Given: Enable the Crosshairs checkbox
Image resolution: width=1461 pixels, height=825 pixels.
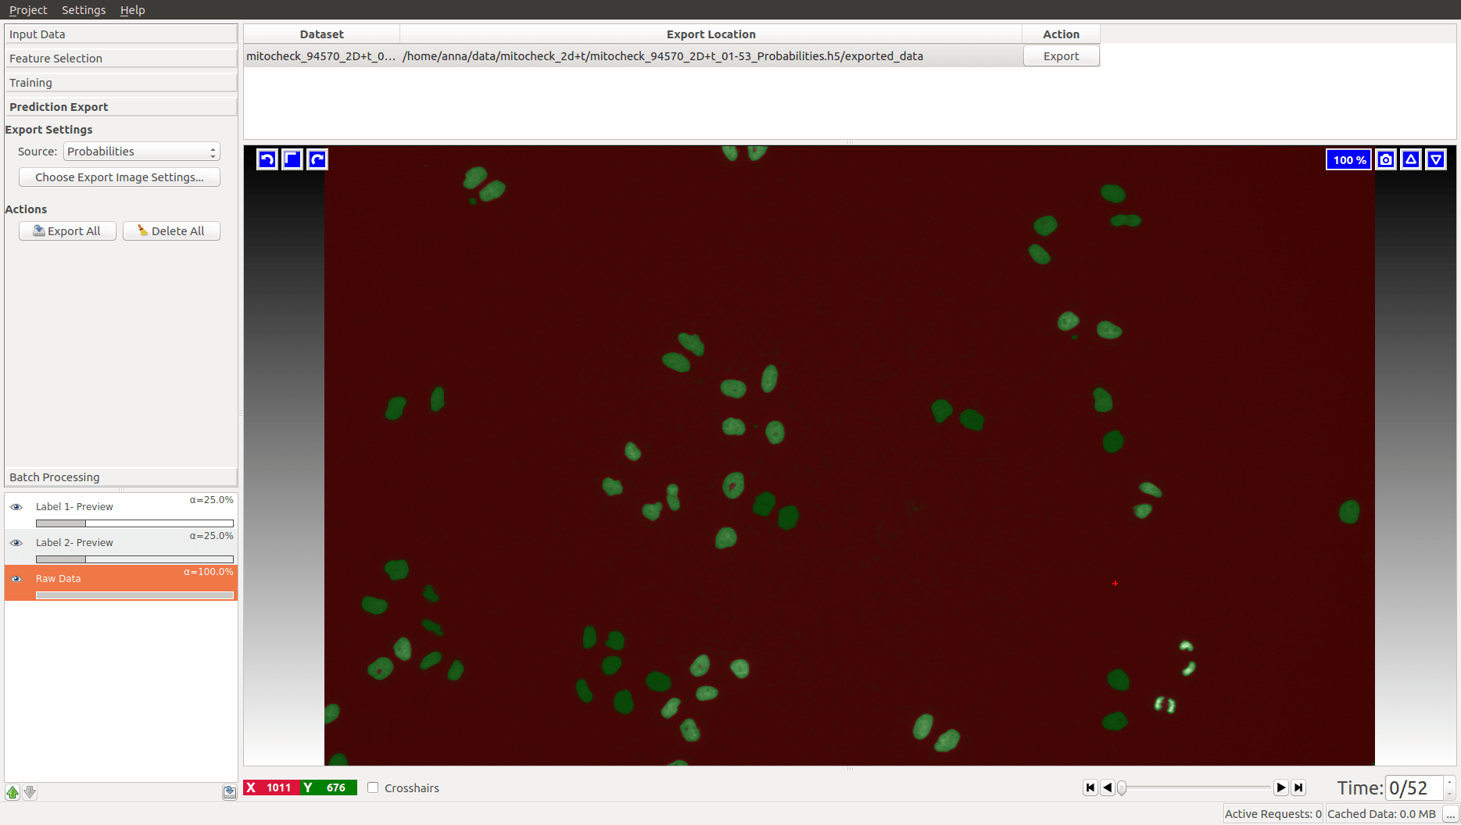Looking at the screenshot, I should 373,787.
